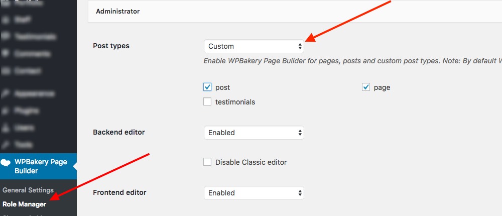Uncheck the post checkbox
Screen dimensions: 502x216
pos(207,87)
